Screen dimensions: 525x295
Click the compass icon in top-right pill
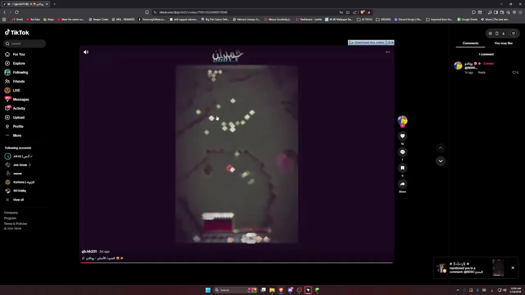490,34
